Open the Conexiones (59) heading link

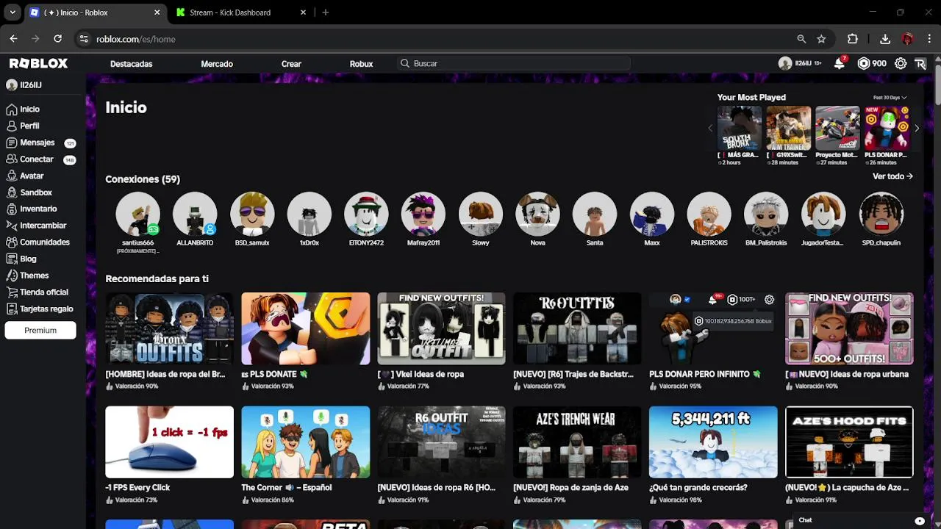[143, 179]
